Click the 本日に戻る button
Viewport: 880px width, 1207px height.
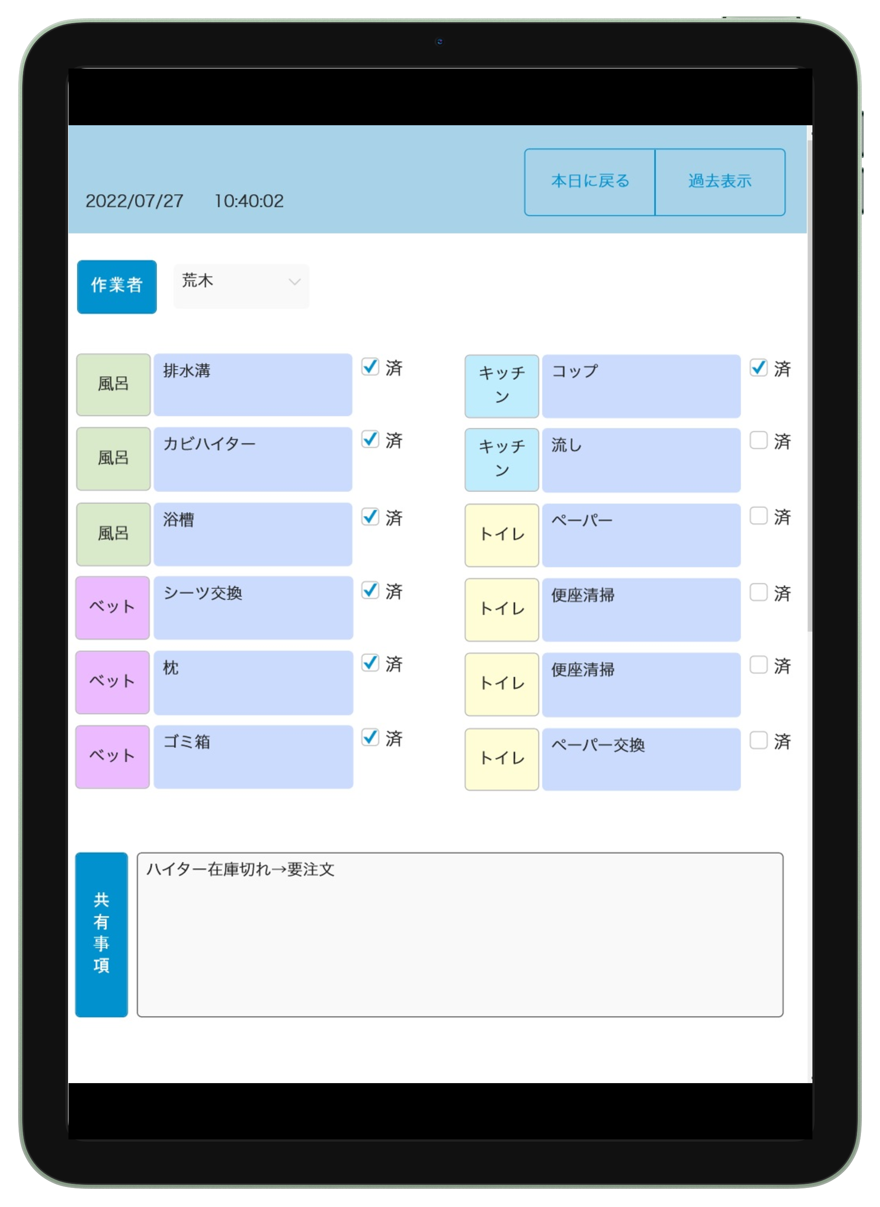click(589, 182)
